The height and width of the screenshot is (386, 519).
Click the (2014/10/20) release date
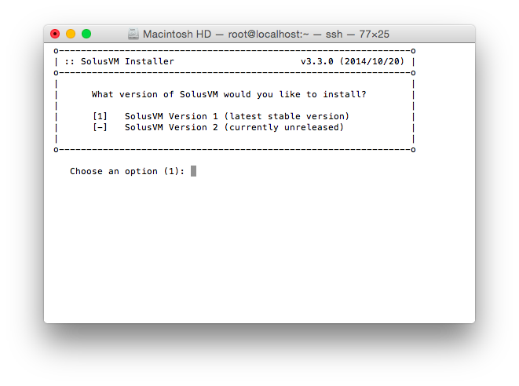click(x=372, y=61)
